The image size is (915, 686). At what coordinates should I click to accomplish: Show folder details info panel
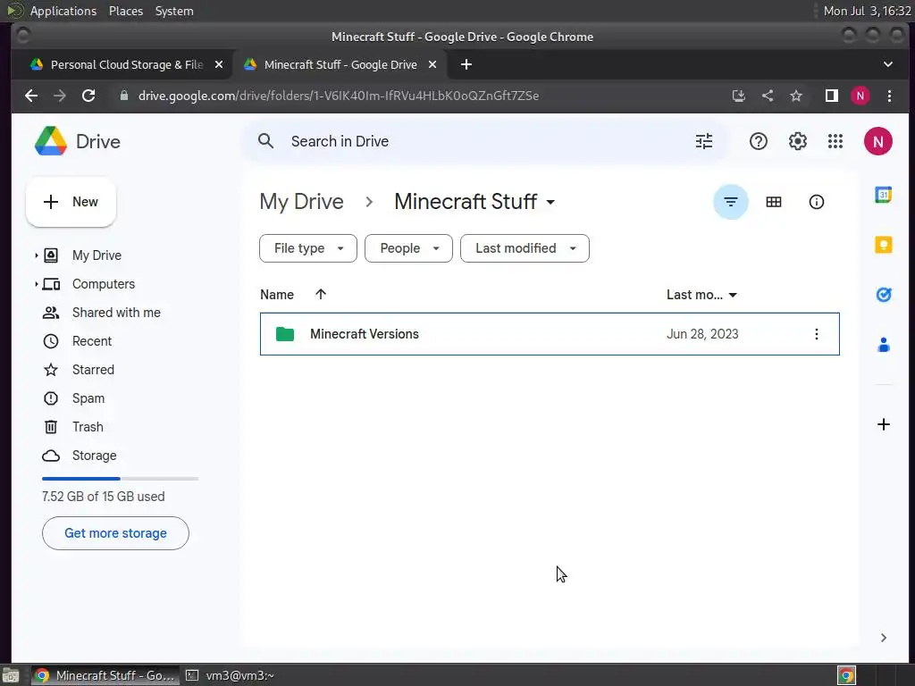coord(816,202)
